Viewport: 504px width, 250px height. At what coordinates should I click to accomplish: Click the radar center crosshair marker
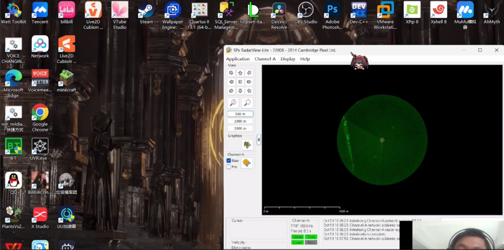[x=382, y=140]
